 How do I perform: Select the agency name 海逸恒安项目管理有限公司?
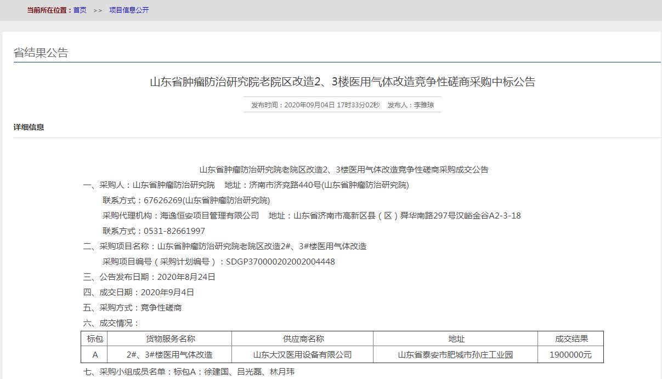pyautogui.click(x=209, y=216)
